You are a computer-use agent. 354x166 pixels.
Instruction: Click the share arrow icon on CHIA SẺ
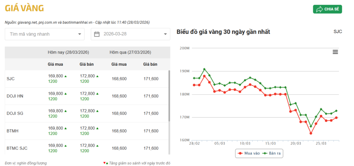pyautogui.click(x=319, y=9)
